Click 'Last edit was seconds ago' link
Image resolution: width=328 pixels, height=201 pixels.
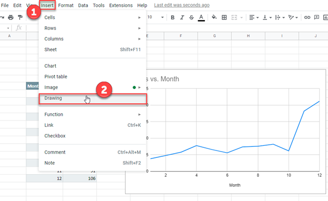pyautogui.click(x=182, y=5)
